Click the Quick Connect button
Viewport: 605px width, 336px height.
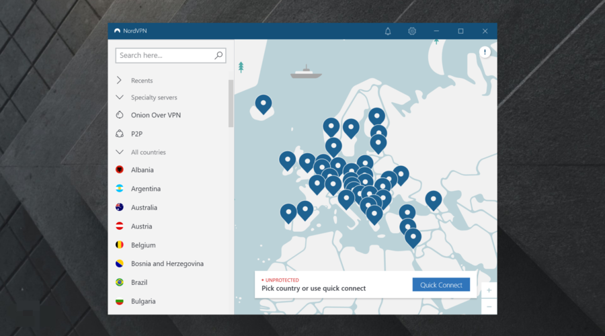coord(441,285)
